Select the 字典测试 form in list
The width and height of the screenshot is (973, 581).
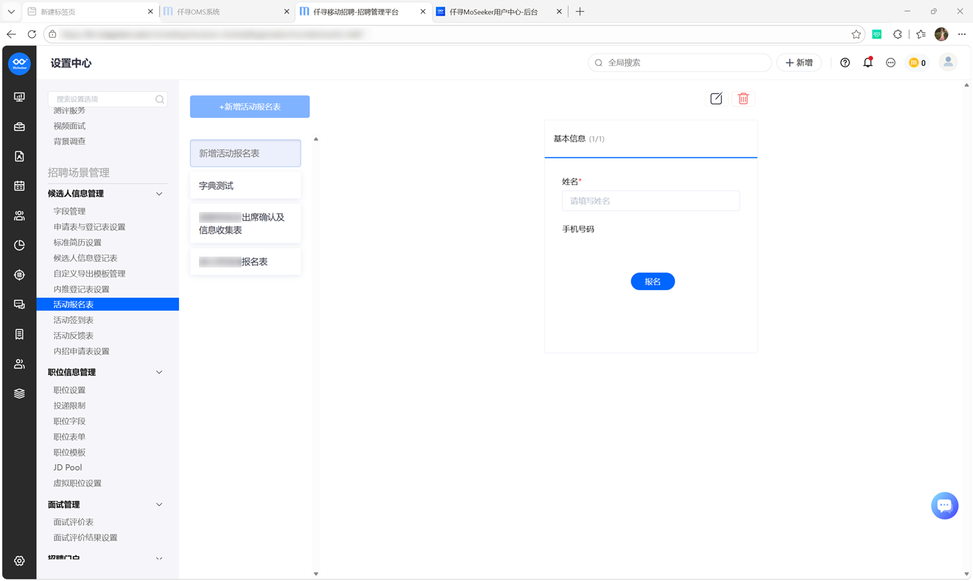click(x=245, y=186)
